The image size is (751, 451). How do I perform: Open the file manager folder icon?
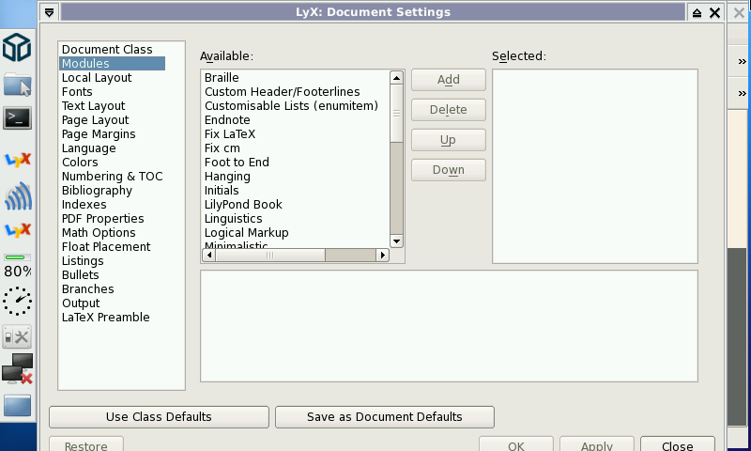[x=18, y=86]
